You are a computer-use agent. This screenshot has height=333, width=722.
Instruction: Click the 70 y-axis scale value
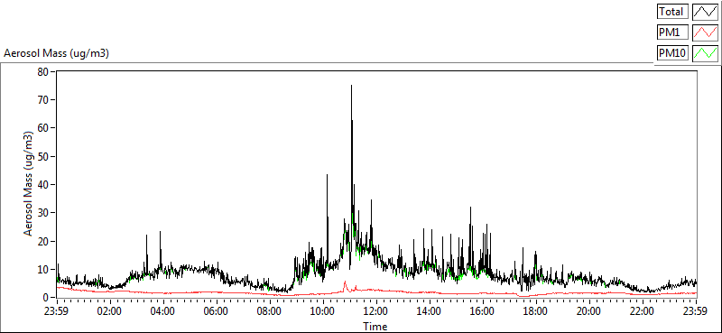pos(43,100)
